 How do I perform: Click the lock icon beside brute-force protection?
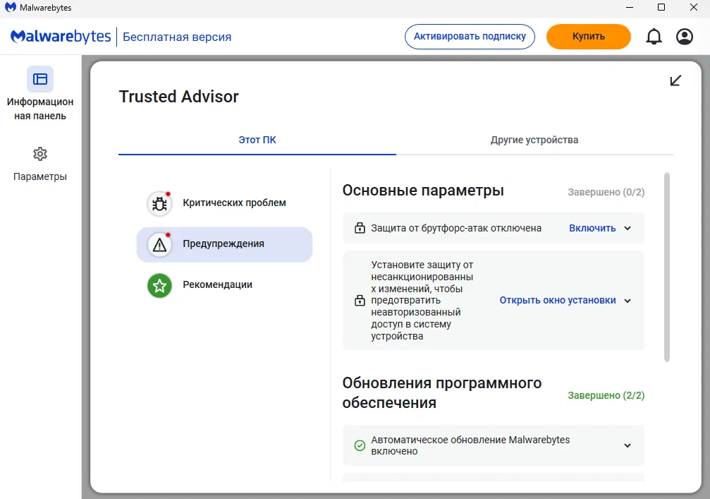(360, 228)
